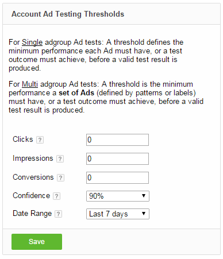This screenshot has height=259, width=223.
Task: Click the Impressions field label
Action: tap(33, 159)
